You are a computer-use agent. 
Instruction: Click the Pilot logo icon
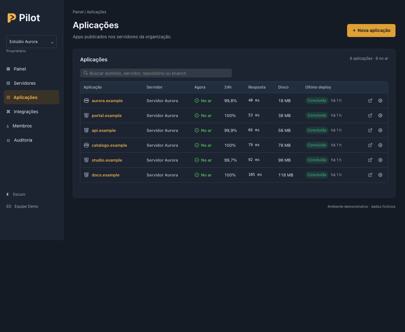[12, 18]
